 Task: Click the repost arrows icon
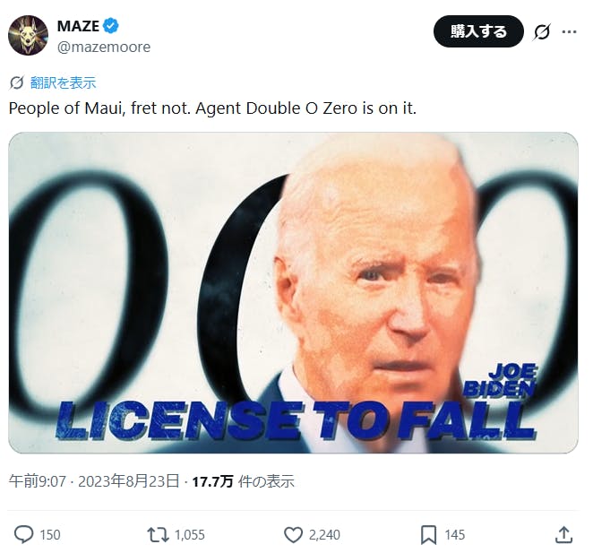click(x=158, y=534)
